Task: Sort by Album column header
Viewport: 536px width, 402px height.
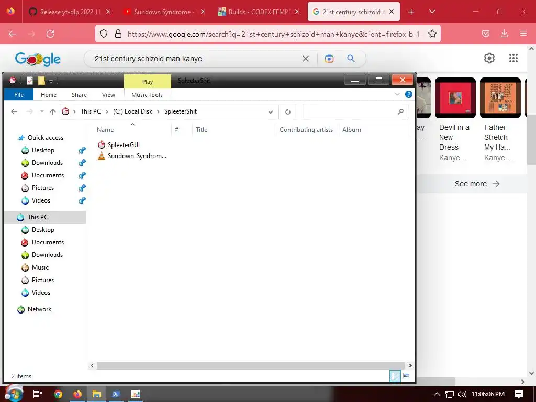Action: pos(351,130)
